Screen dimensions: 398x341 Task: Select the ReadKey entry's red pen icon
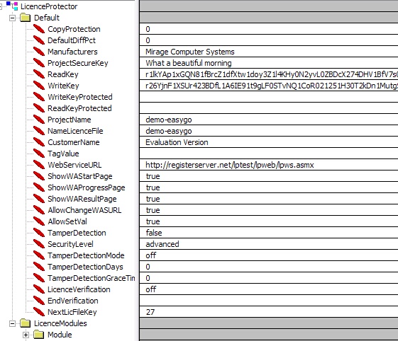pyautogui.click(x=39, y=74)
